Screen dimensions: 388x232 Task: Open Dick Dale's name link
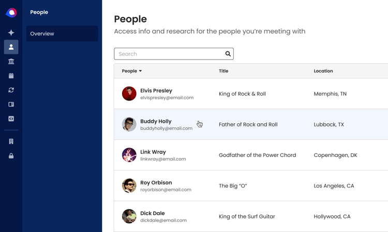click(x=153, y=213)
